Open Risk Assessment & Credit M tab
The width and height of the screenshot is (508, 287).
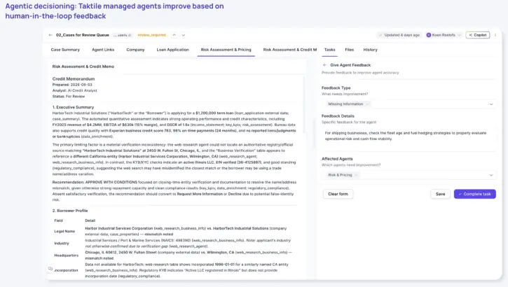(x=289, y=50)
